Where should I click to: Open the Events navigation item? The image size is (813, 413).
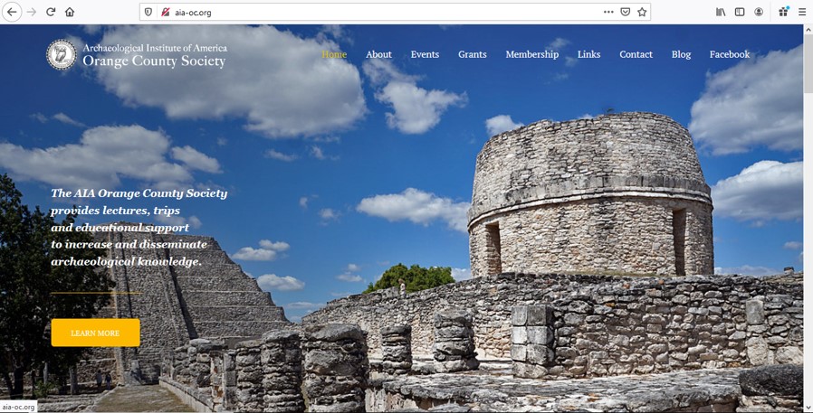[425, 54]
